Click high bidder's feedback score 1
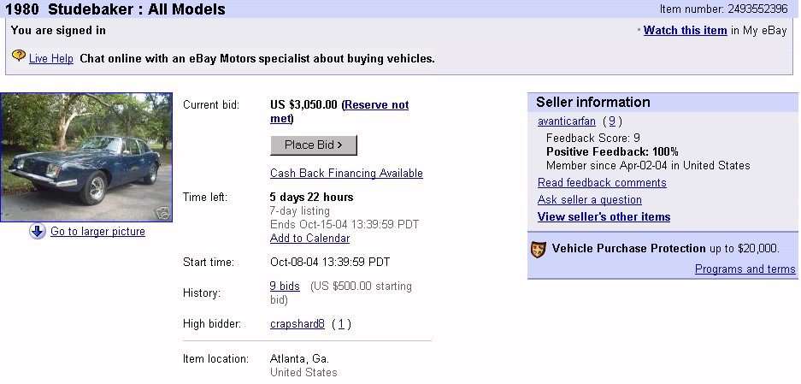The image size is (801, 384). point(341,324)
